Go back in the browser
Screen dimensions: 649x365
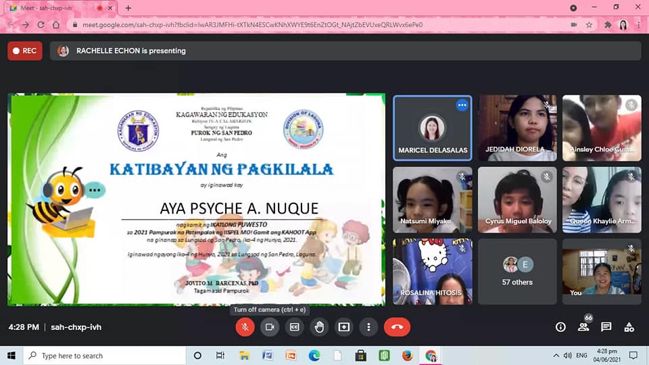point(10,25)
